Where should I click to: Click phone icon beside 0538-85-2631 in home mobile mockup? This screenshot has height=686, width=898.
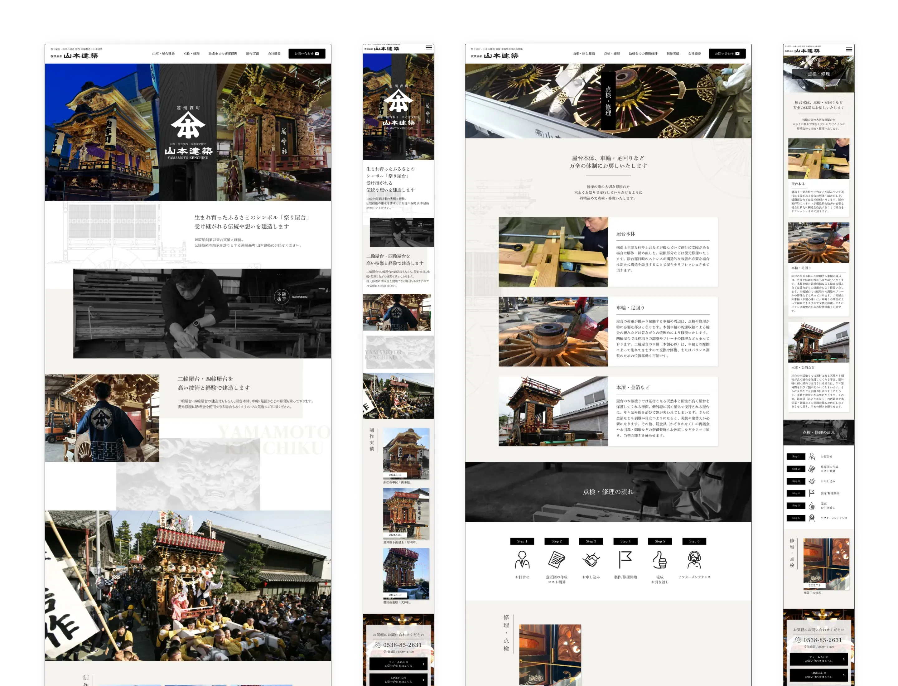click(378, 645)
